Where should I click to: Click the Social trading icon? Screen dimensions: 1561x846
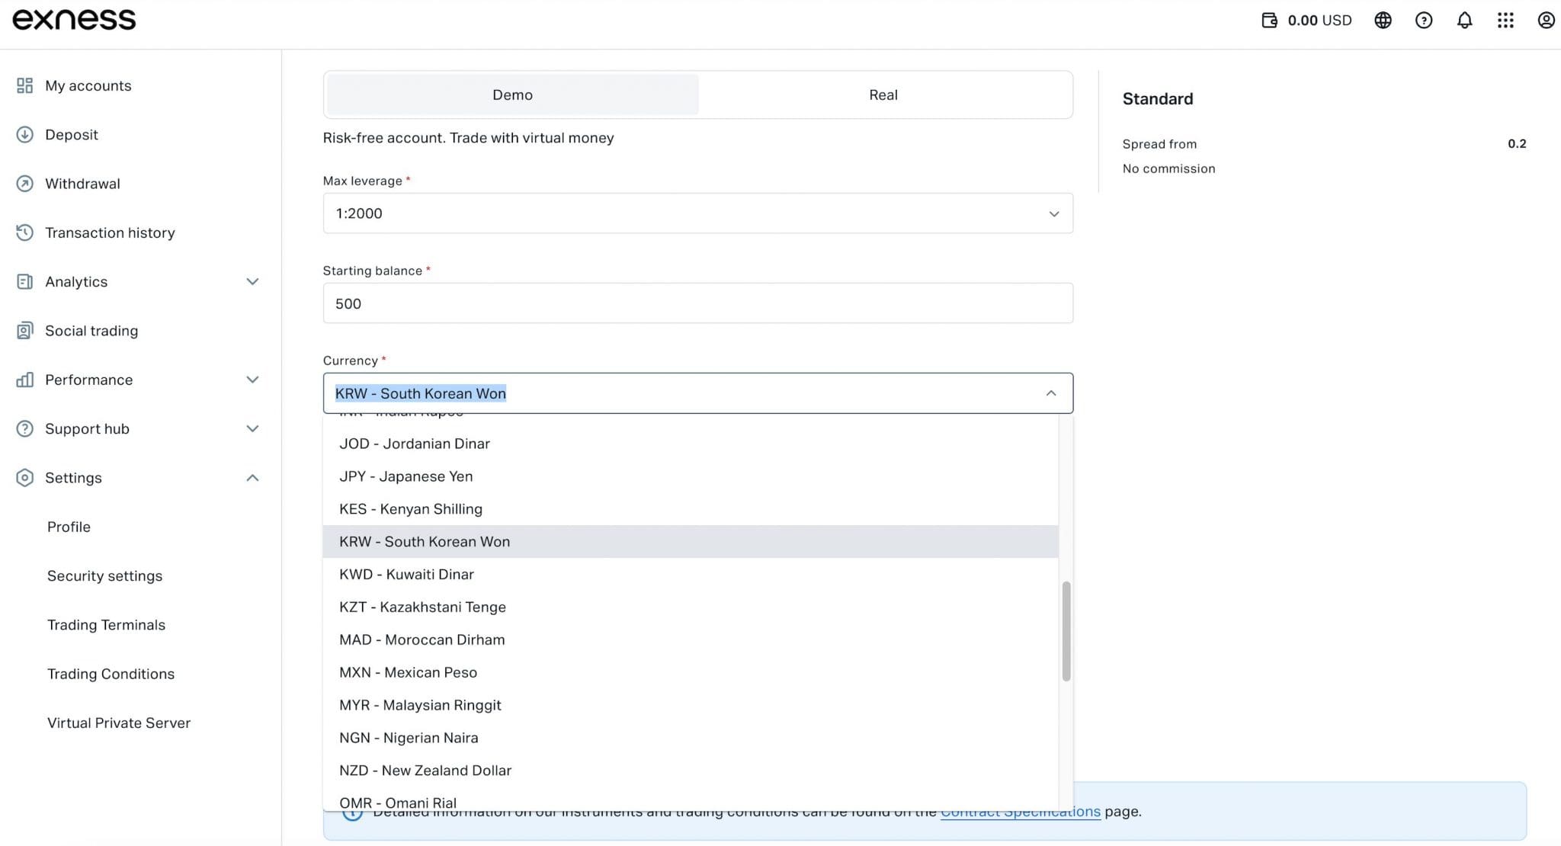point(24,330)
